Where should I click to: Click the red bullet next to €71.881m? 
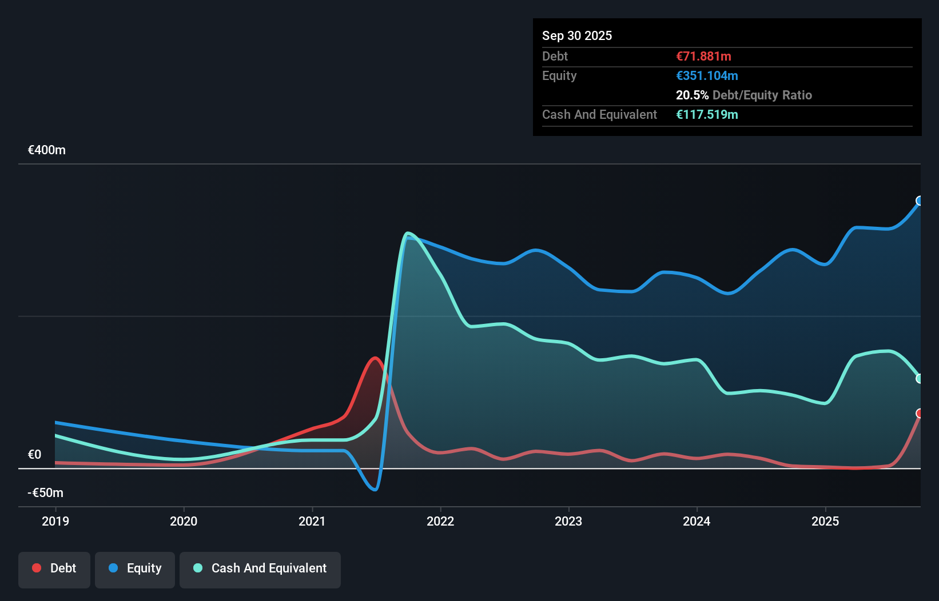click(703, 56)
